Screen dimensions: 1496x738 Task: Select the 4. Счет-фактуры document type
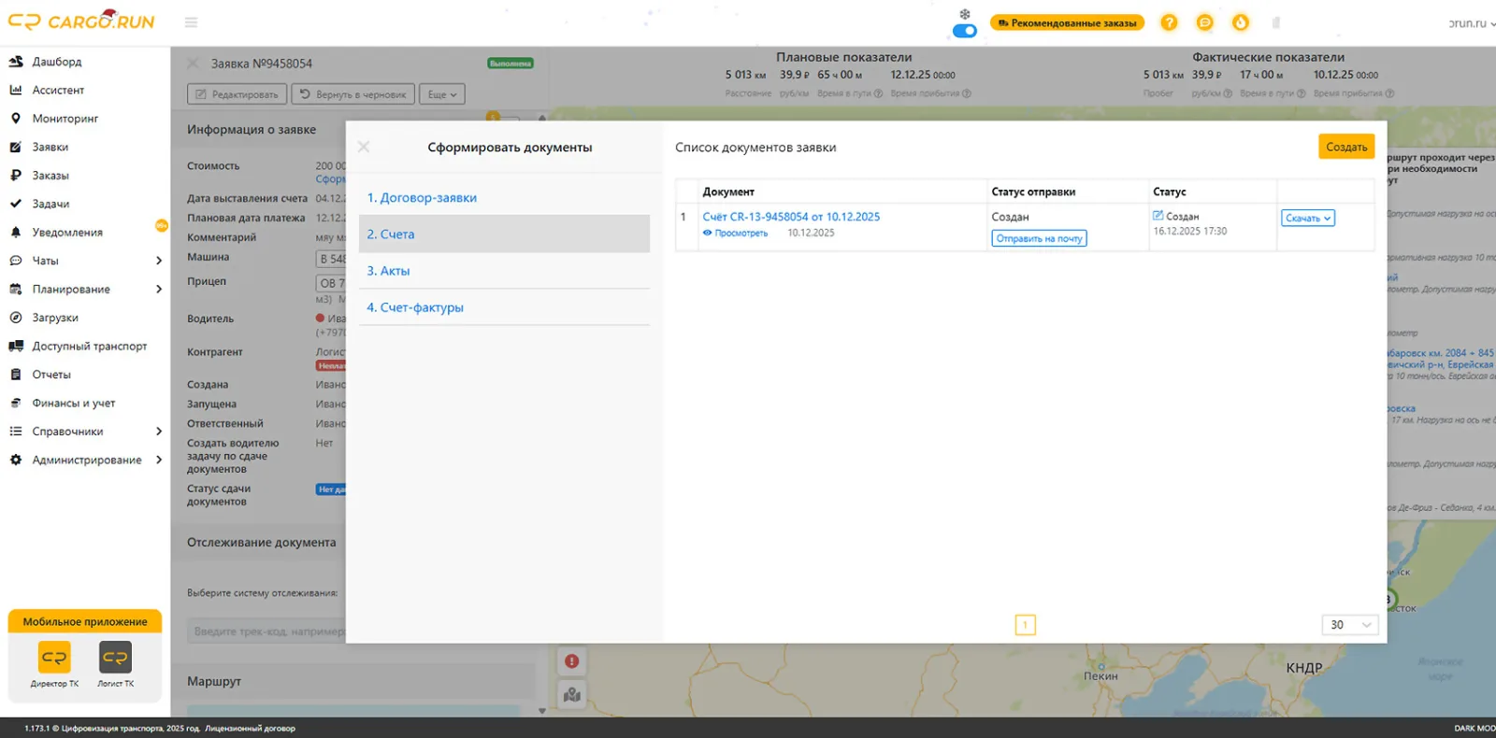(x=505, y=307)
